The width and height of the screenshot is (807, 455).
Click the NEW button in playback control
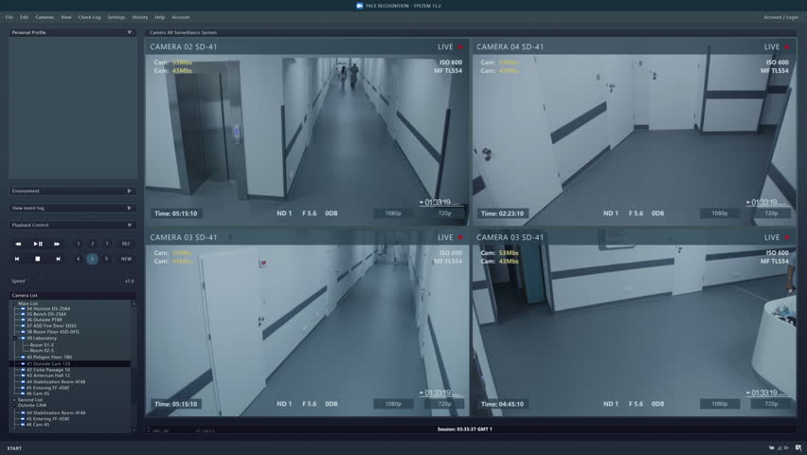coord(126,259)
